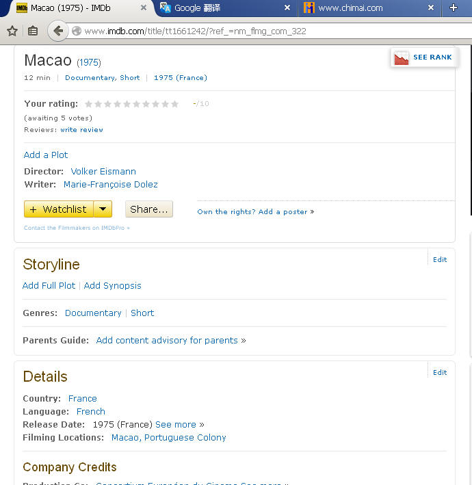Click the '12 min' runtime text
The width and height of the screenshot is (472, 485).
point(37,77)
